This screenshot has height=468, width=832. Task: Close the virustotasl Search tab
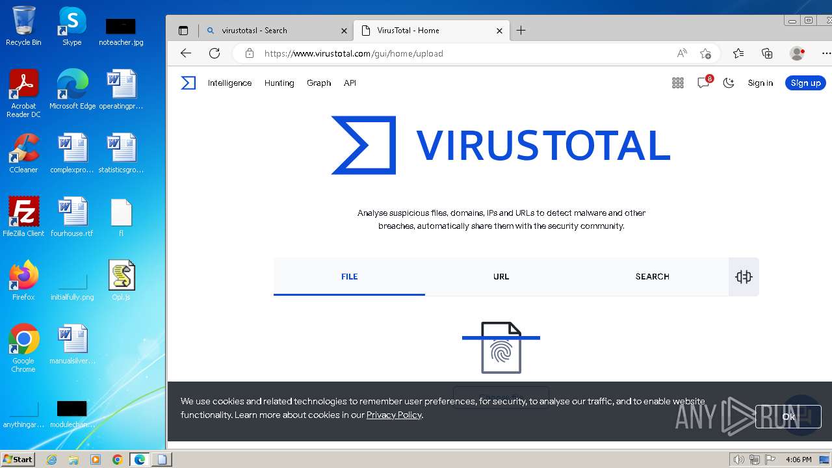pyautogui.click(x=344, y=31)
